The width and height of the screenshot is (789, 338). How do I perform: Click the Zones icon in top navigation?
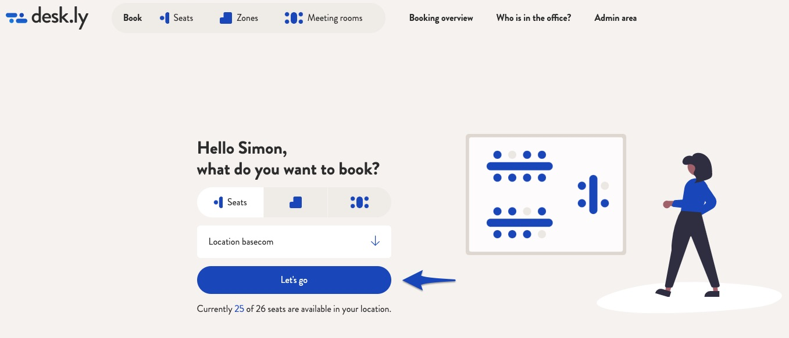click(x=226, y=18)
